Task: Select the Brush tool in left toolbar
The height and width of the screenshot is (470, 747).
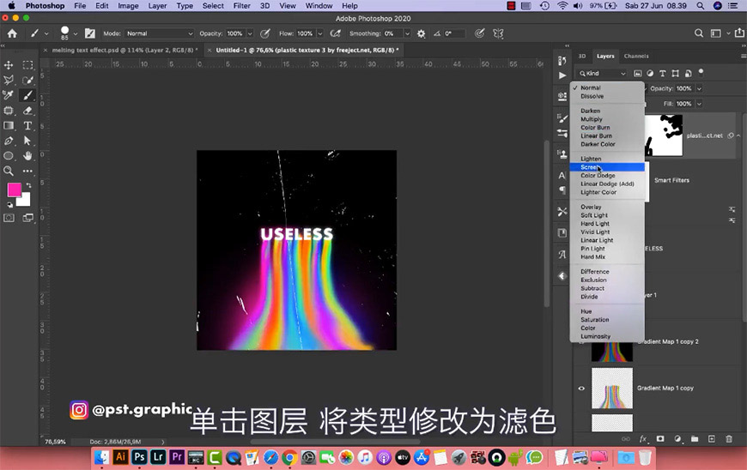Action: (27, 95)
